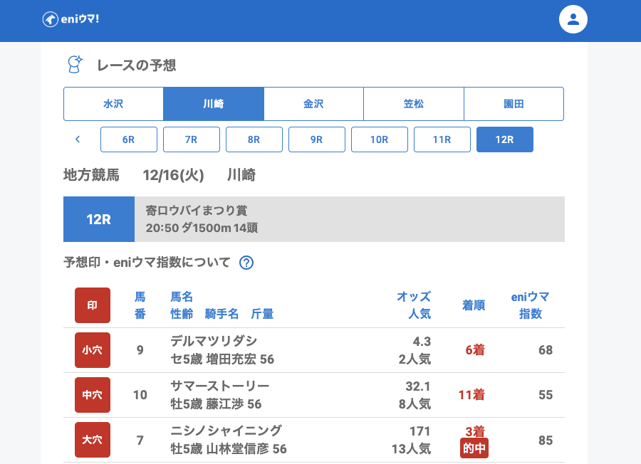Click the 印 column header badge
Viewport: 641px width, 464px height.
(93, 305)
